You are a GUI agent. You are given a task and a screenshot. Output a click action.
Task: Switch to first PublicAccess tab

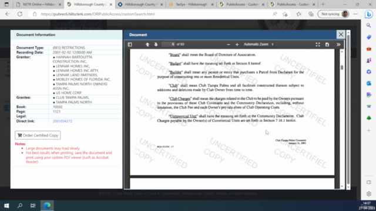241,4
